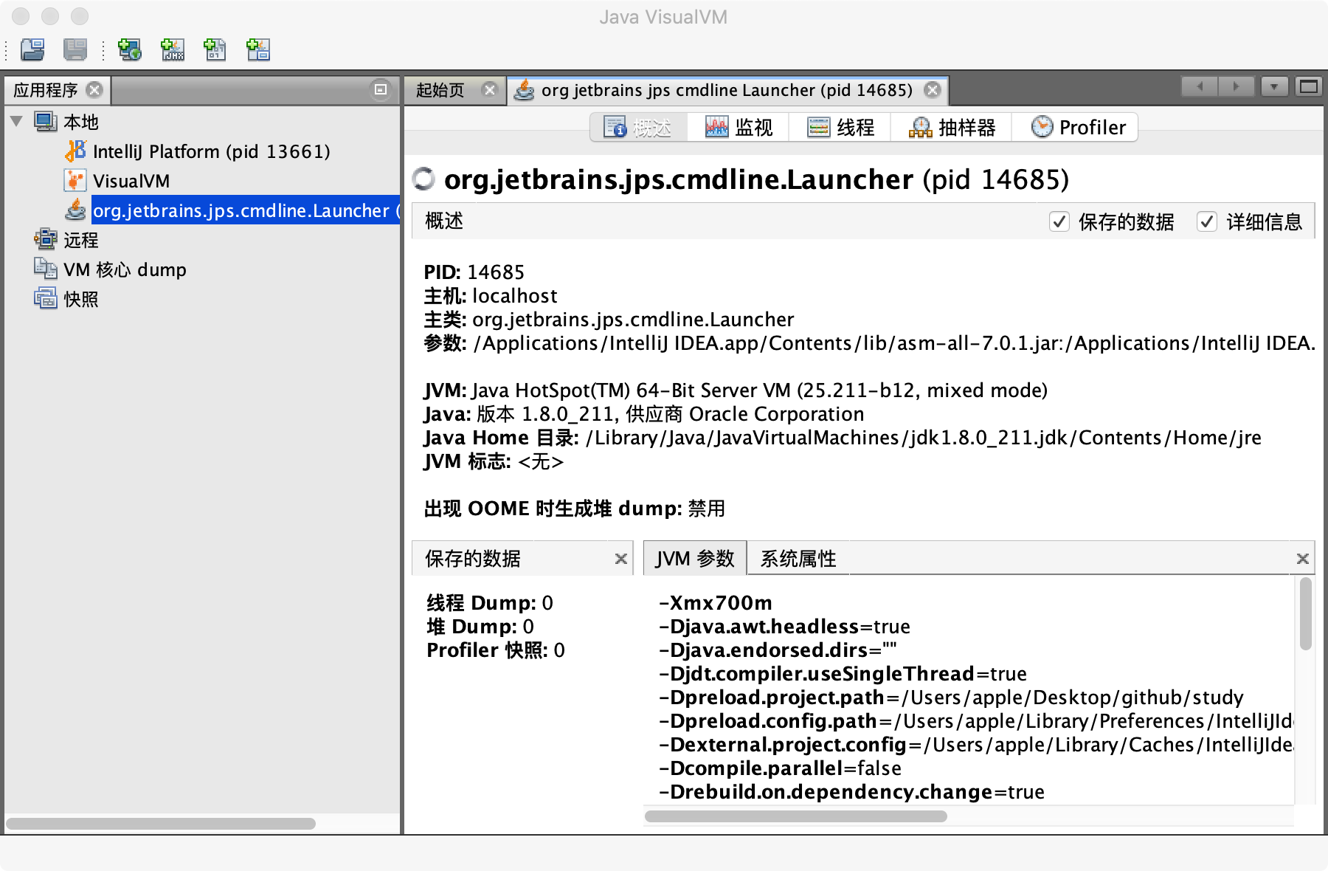Click the VisualVM application icon in tree
1328x871 pixels.
(75, 181)
